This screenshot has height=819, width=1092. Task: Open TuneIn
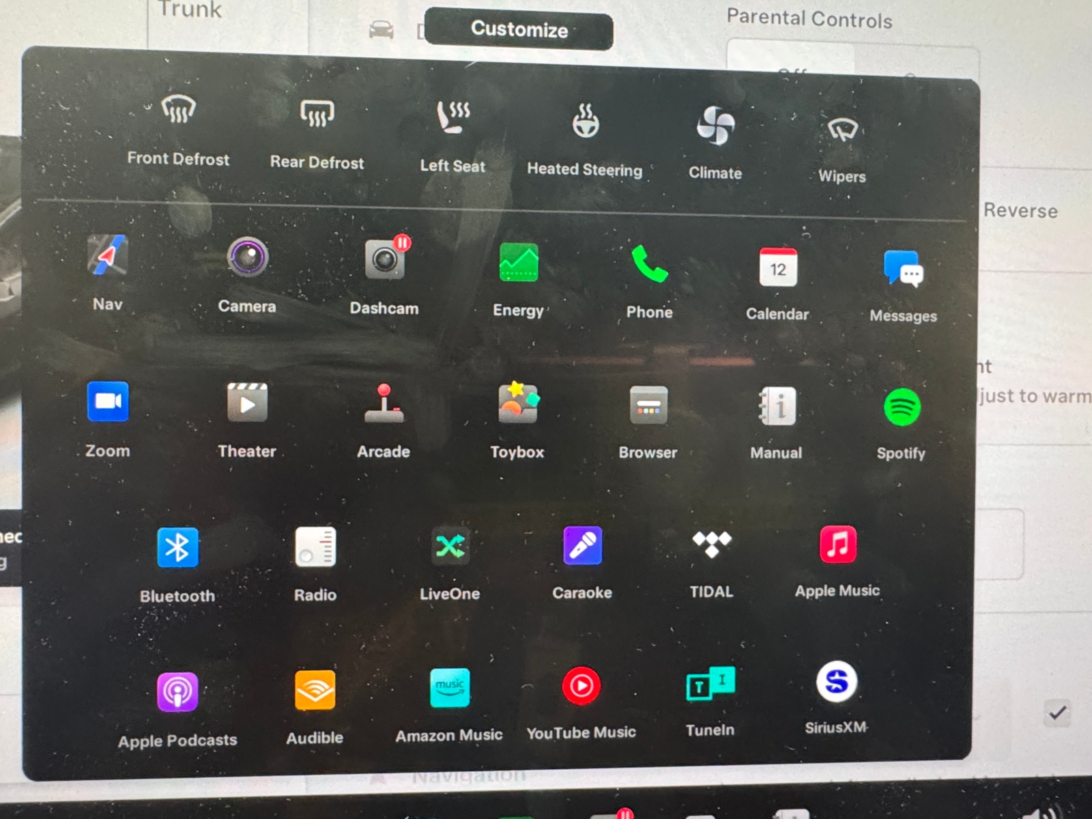pos(710,702)
